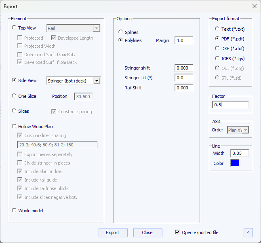The width and height of the screenshot is (261, 243).
Task: Click the Factor input field
Action: tap(230, 105)
